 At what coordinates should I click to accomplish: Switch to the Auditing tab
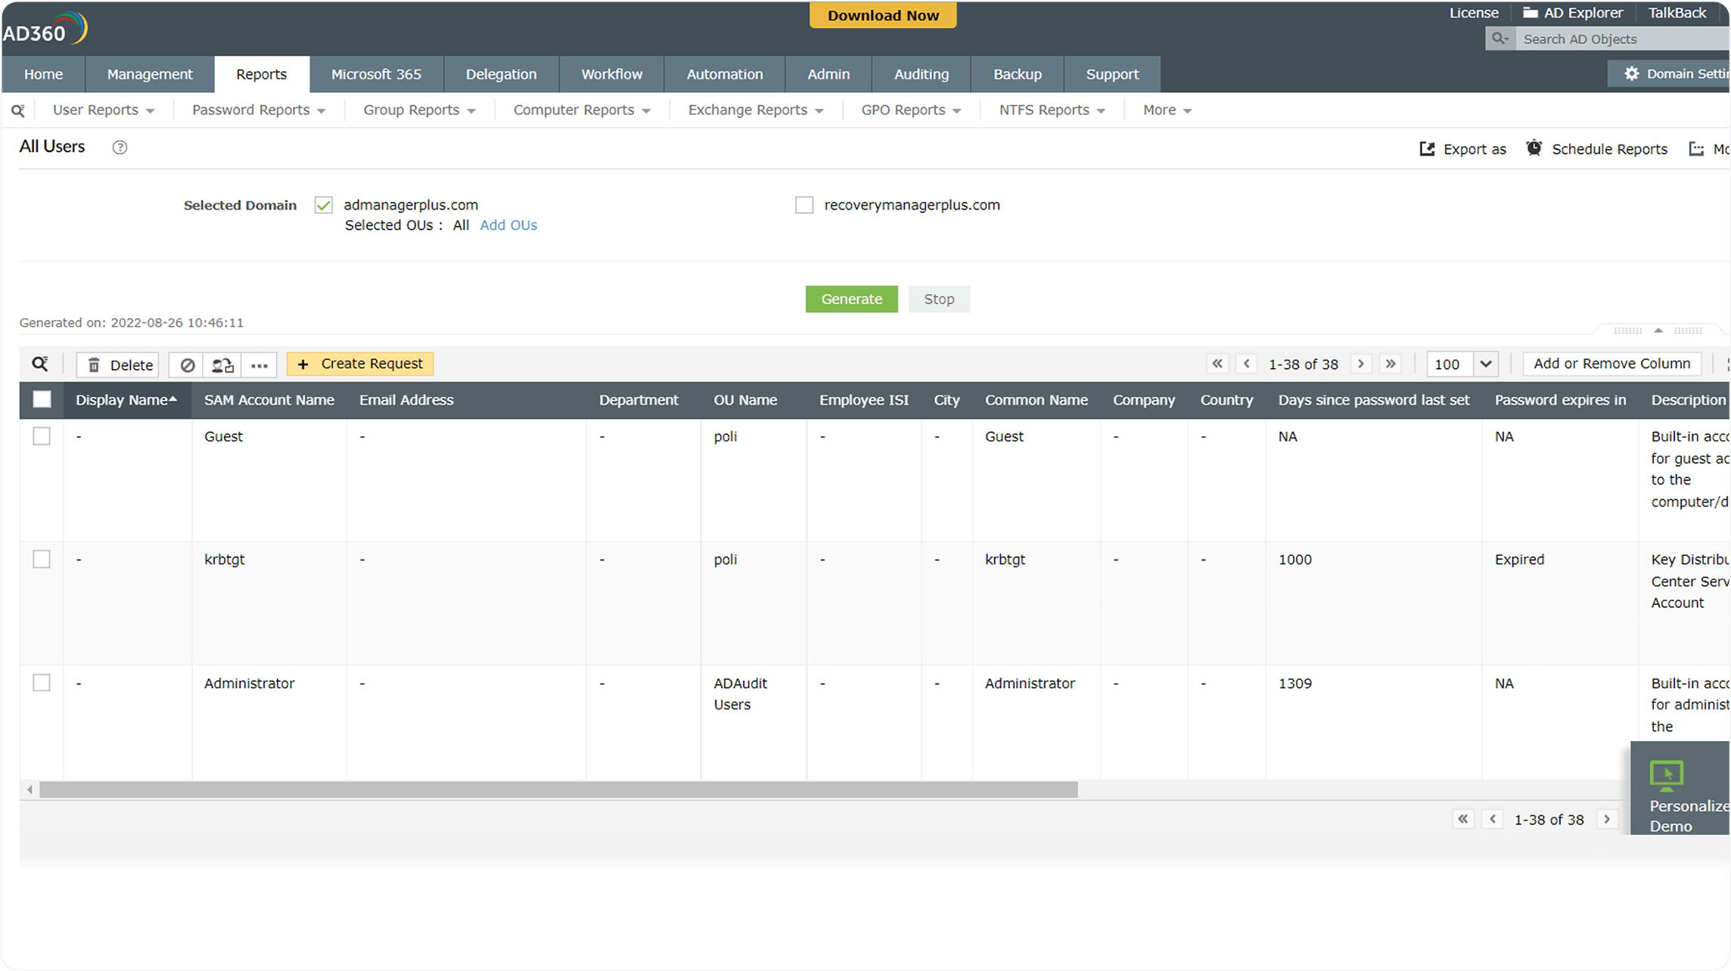point(921,74)
